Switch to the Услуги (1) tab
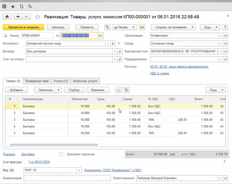 tap(61, 81)
